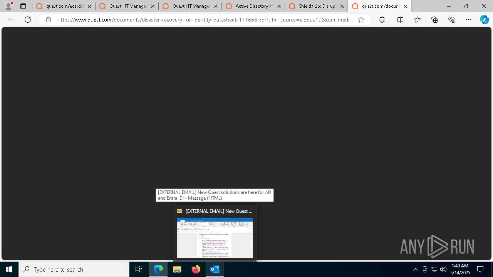Viewport: 493px width, 277px height.
Task: Open the Windows Start menu
Action: pyautogui.click(x=9, y=269)
